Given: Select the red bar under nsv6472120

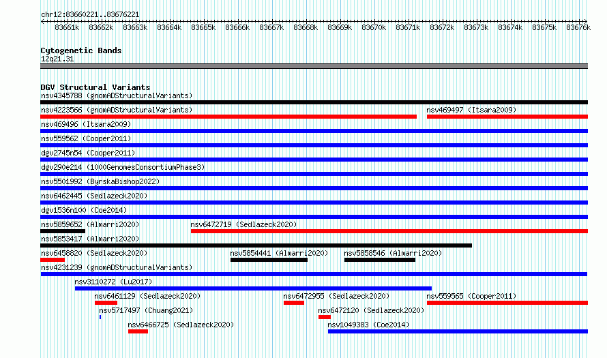Looking at the screenshot, I should click(325, 317).
